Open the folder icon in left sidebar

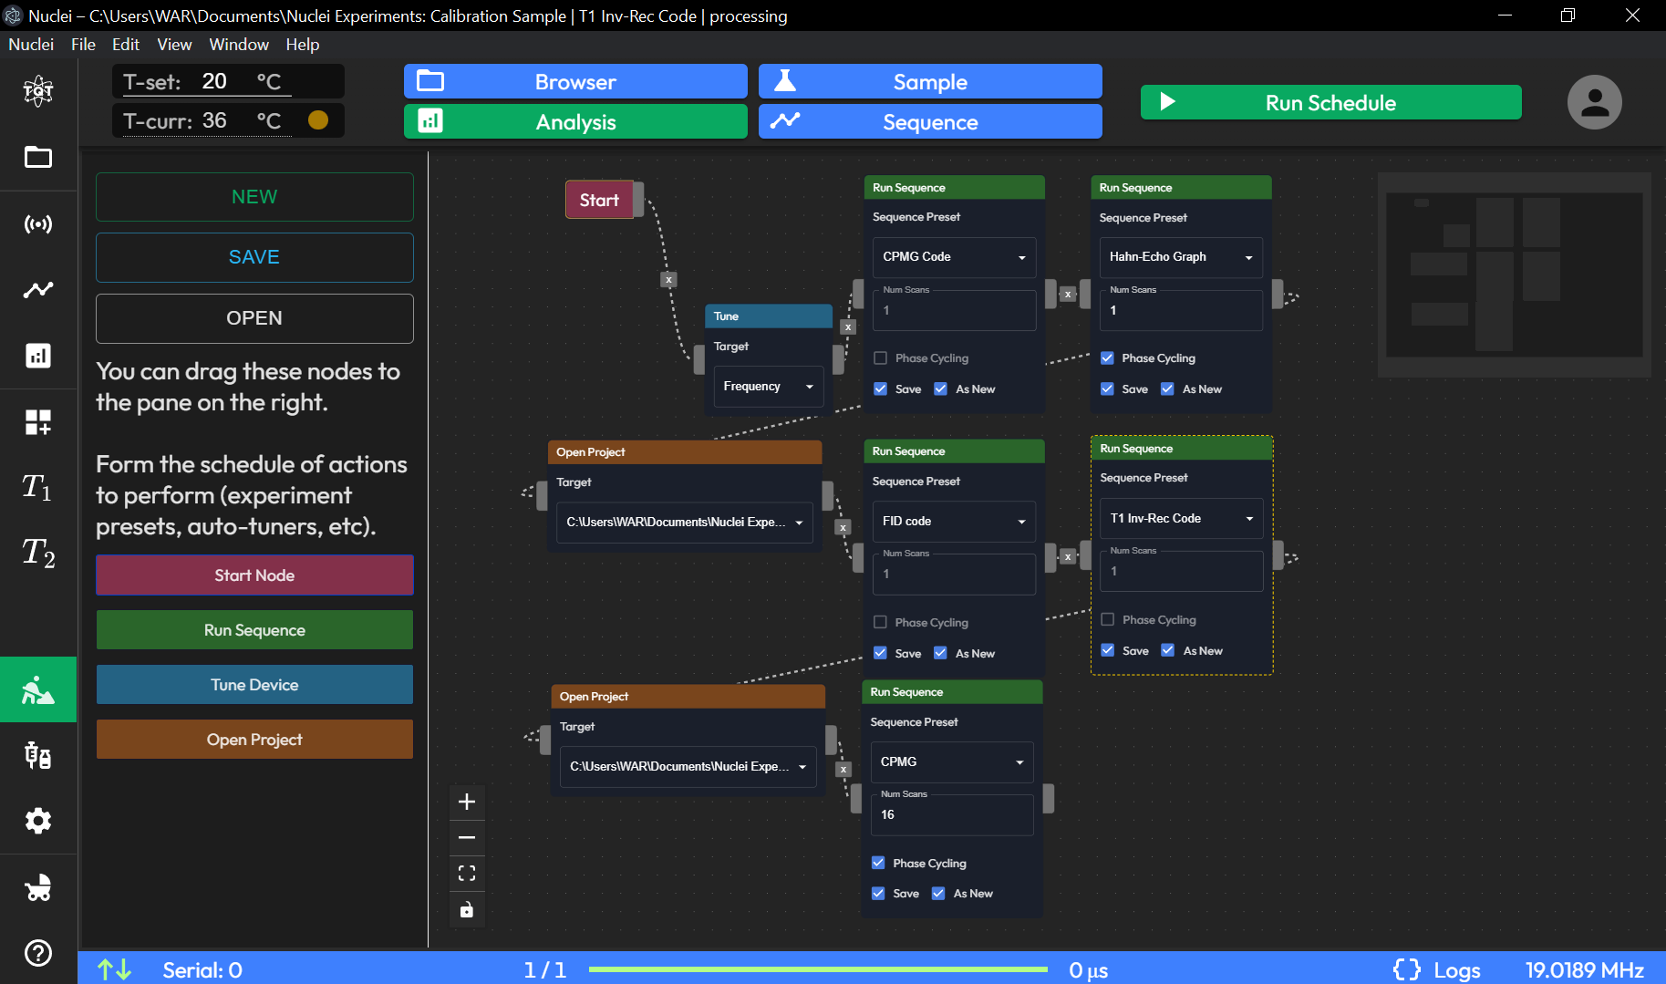(x=38, y=157)
